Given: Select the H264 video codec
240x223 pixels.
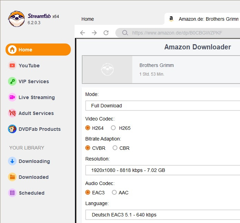Looking at the screenshot, I should (x=88, y=128).
